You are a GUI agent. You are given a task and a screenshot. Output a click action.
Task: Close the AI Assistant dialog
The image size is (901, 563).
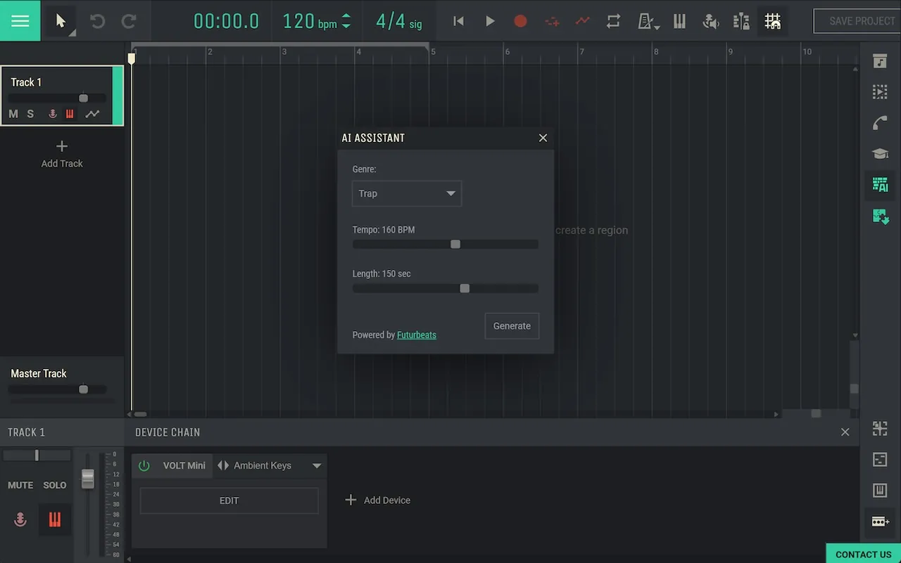(x=543, y=138)
